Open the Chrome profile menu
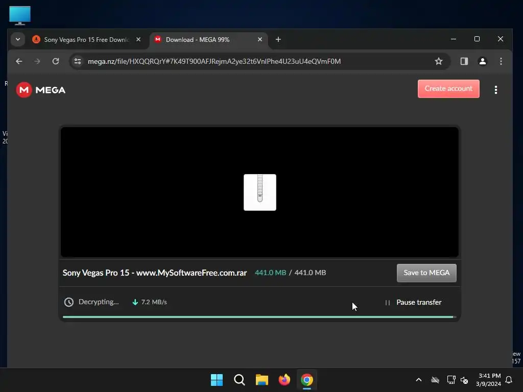The image size is (523, 392). 482,61
